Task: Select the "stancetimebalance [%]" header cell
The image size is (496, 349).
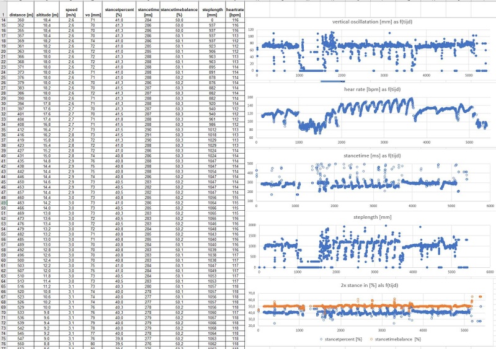Action: [179, 10]
